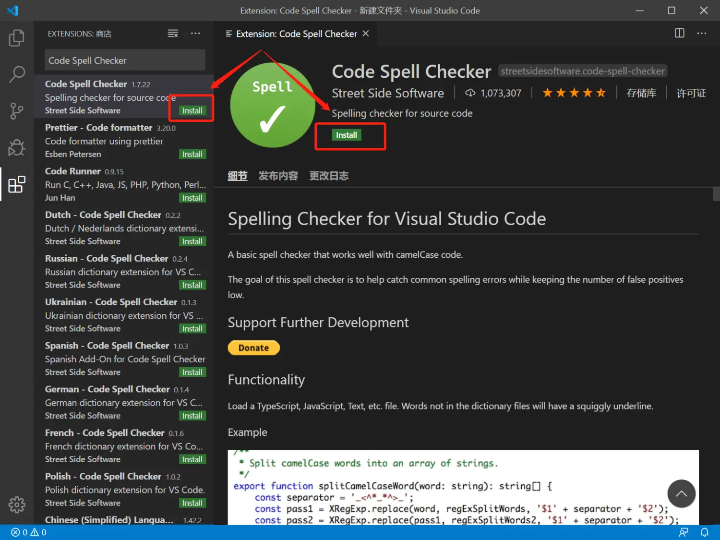The image size is (720, 540).
Task: Click the extensions search input field
Action: click(125, 60)
